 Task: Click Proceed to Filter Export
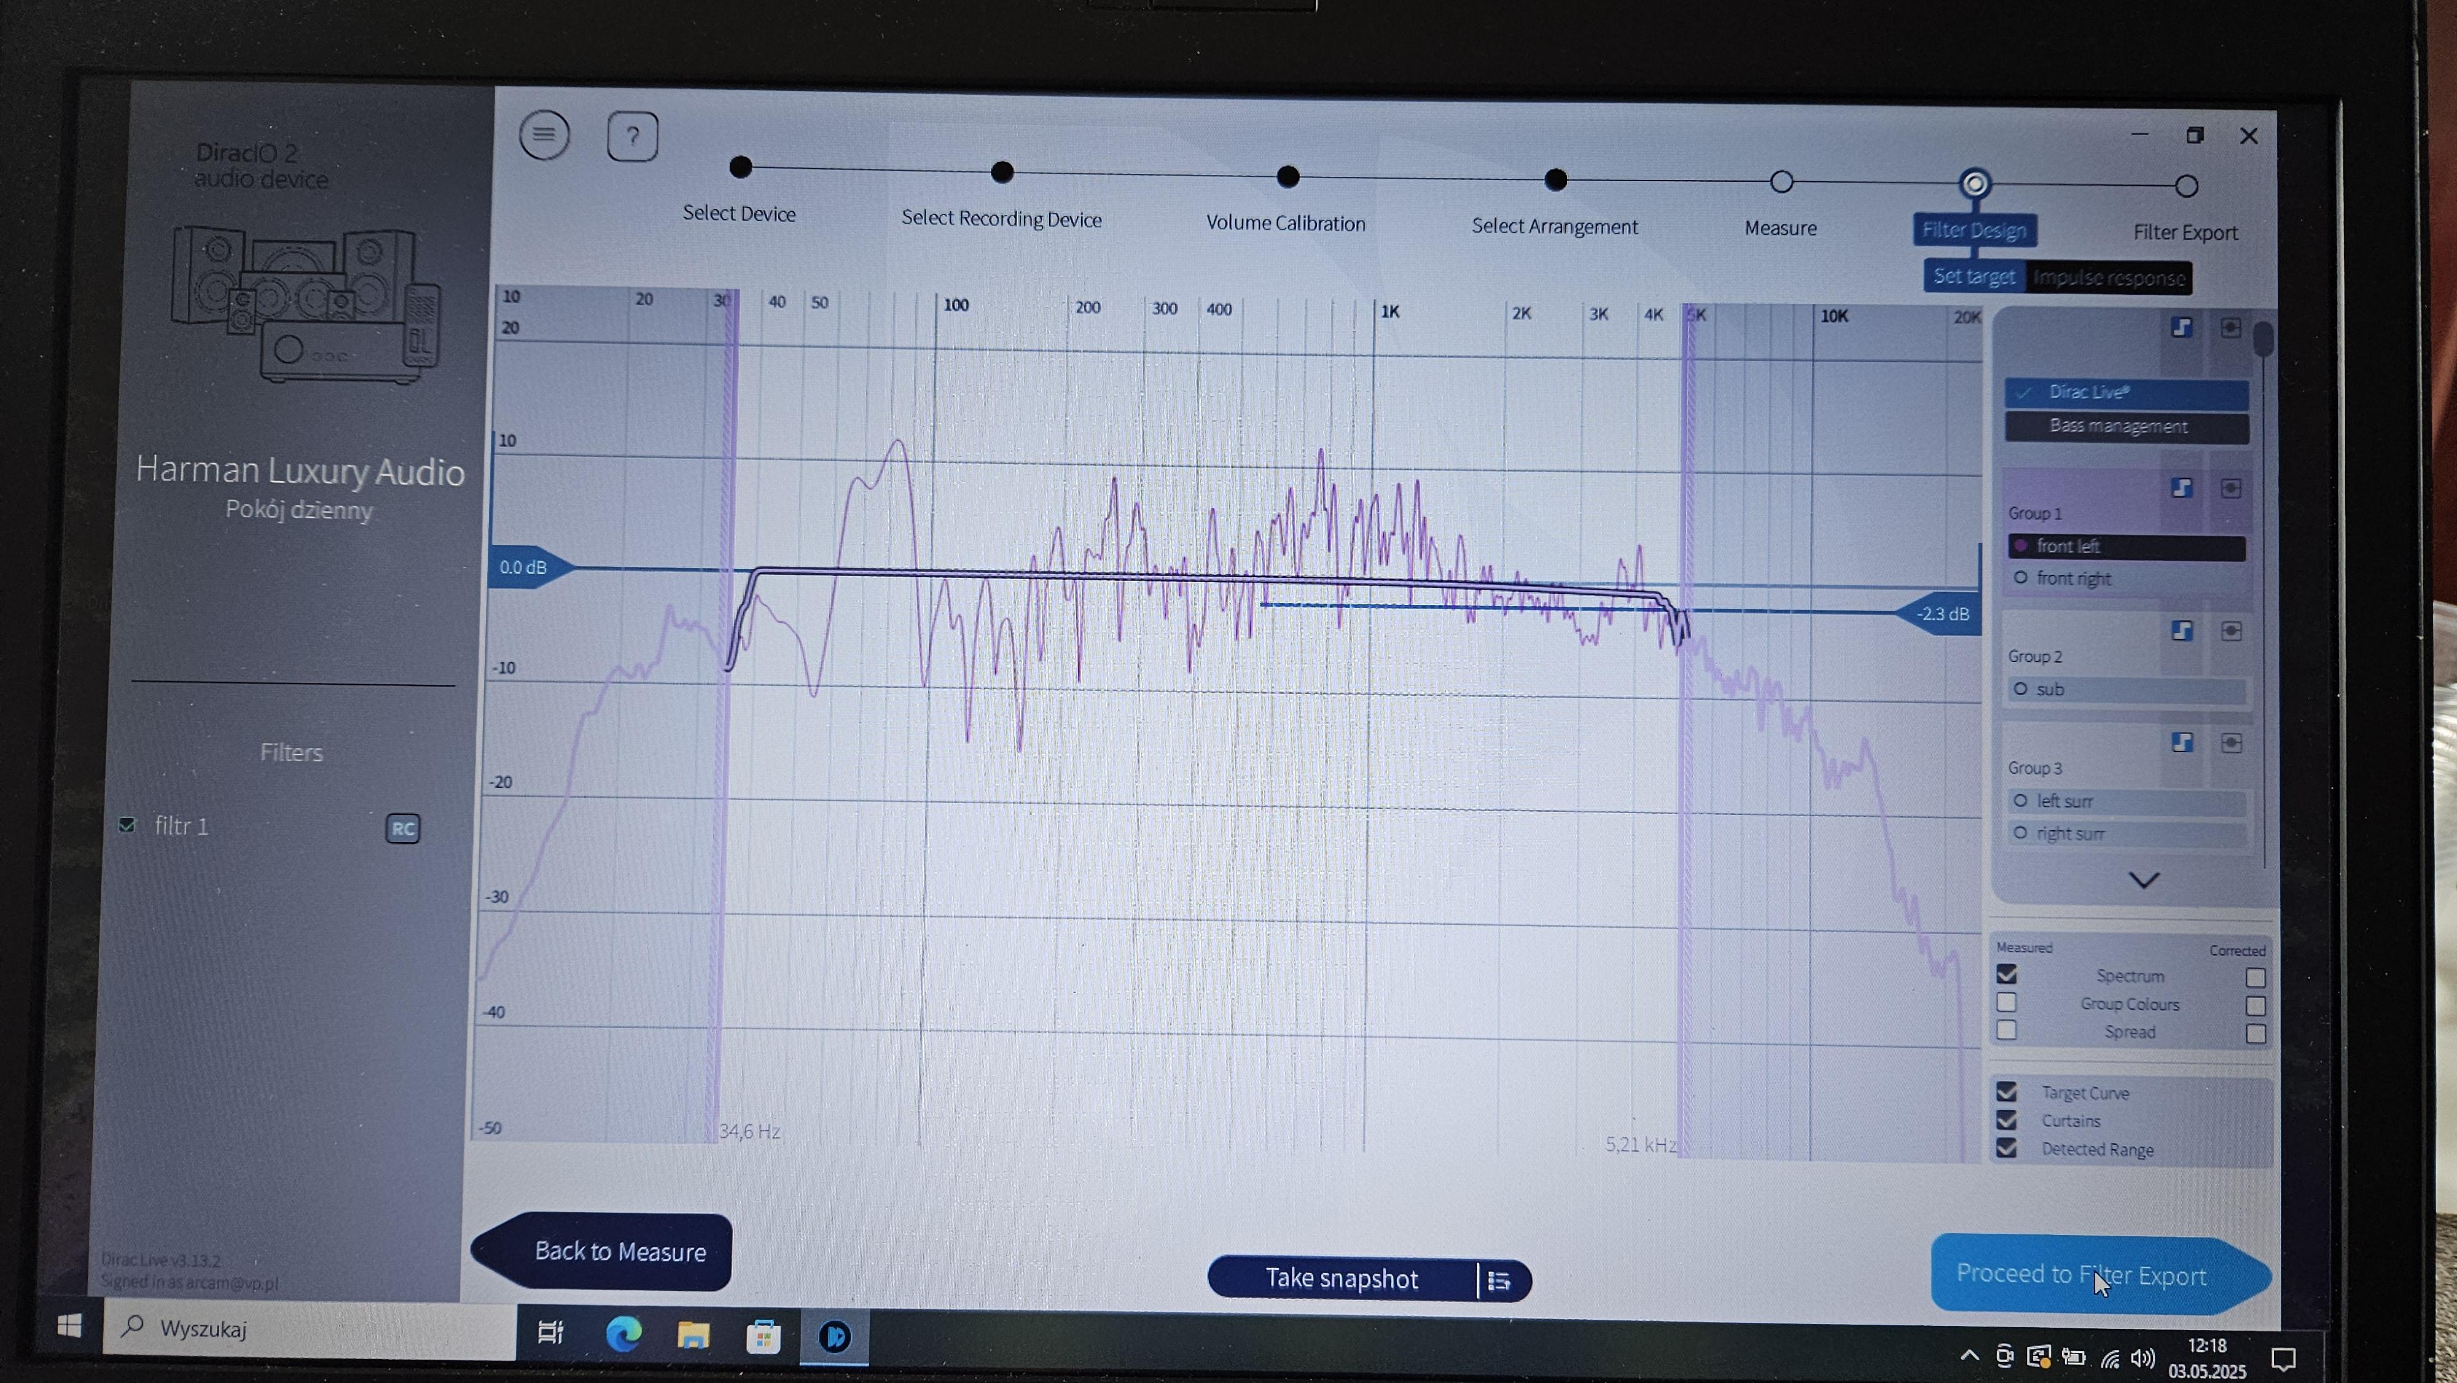click(x=2100, y=1274)
